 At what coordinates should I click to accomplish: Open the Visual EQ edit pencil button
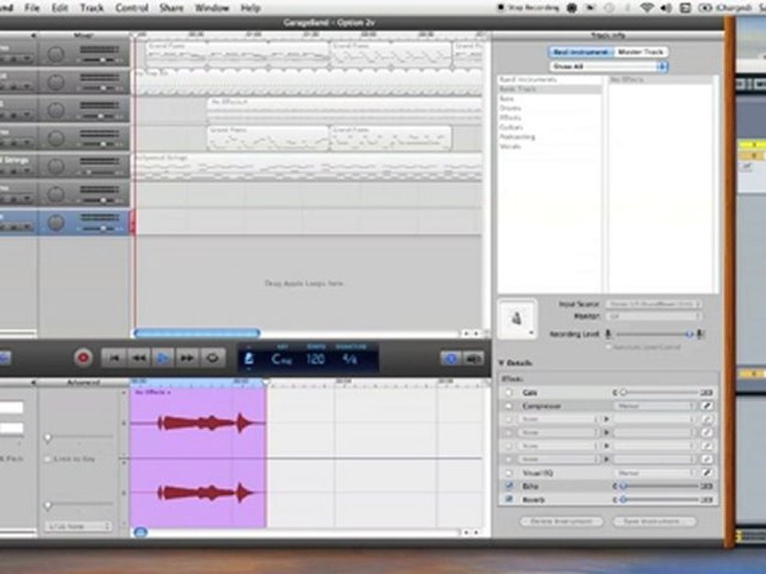[706, 473]
